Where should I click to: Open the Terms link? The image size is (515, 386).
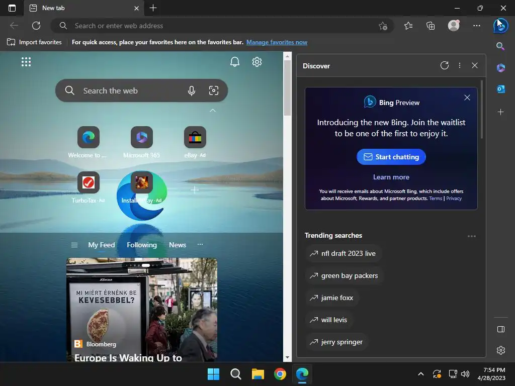tap(436, 198)
